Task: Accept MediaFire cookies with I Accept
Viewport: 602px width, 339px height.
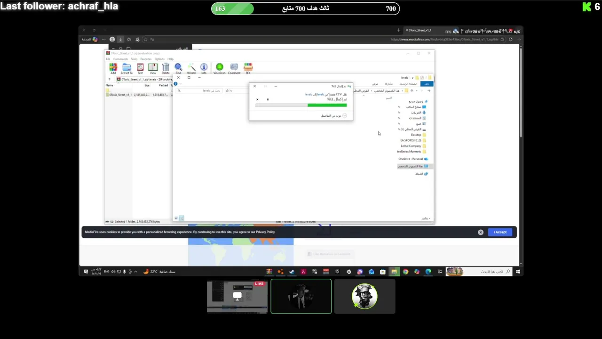Action: tap(500, 232)
